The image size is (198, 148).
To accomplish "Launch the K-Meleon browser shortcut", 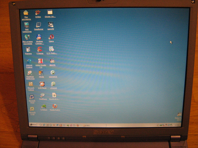I will coord(44,106).
